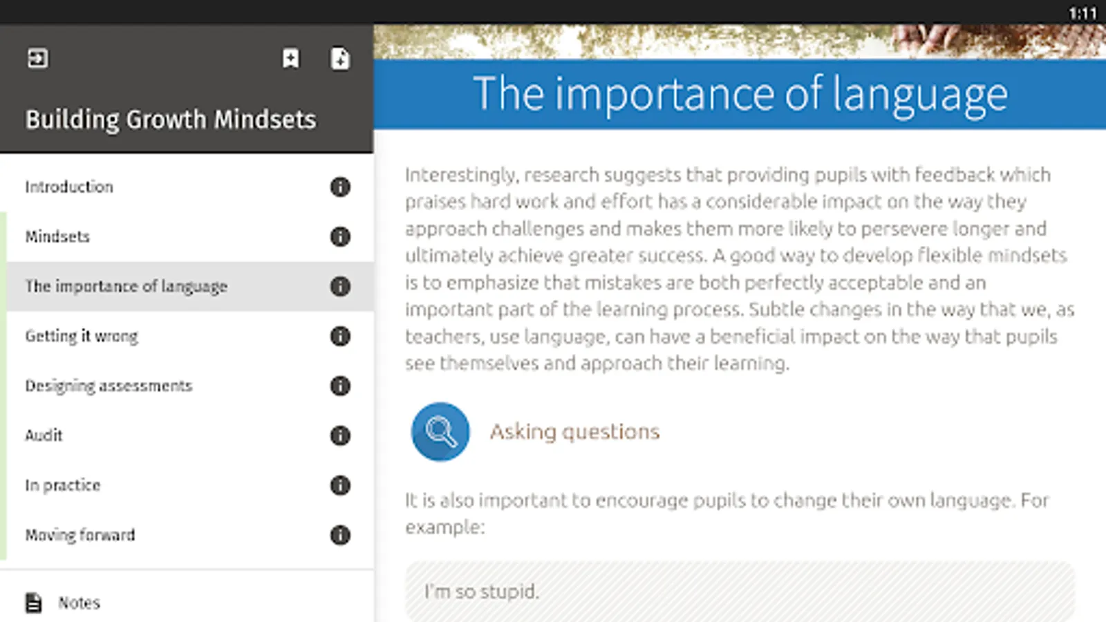
Task: Click the Building Growth Mindsets title
Action: [x=171, y=120]
